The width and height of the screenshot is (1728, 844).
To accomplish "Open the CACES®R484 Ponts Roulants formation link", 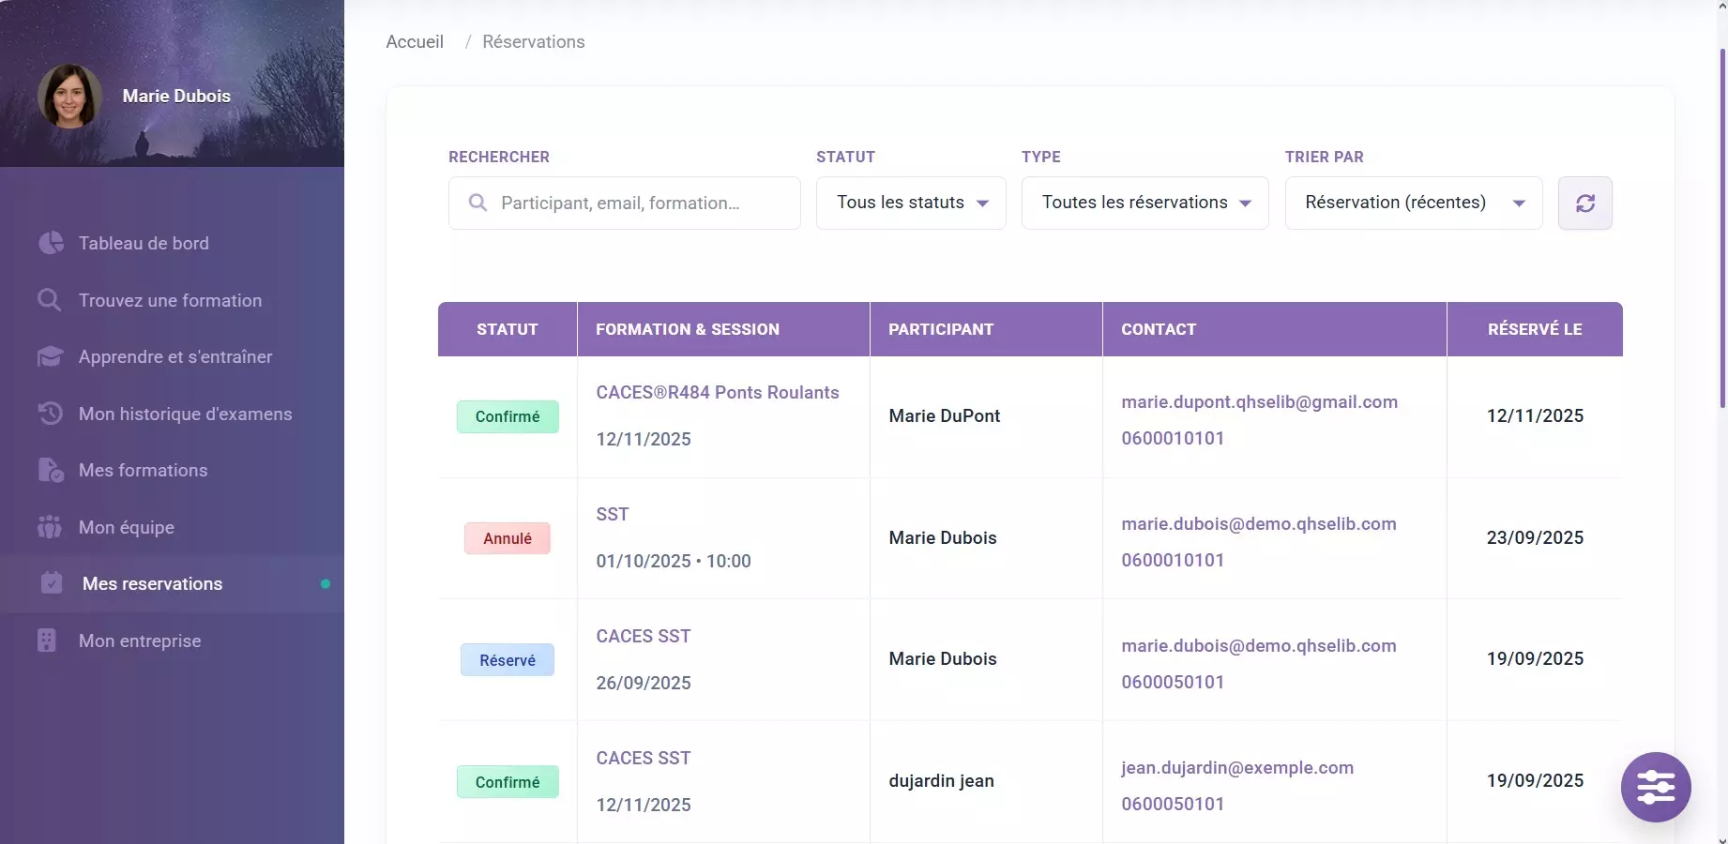I will coord(718,392).
